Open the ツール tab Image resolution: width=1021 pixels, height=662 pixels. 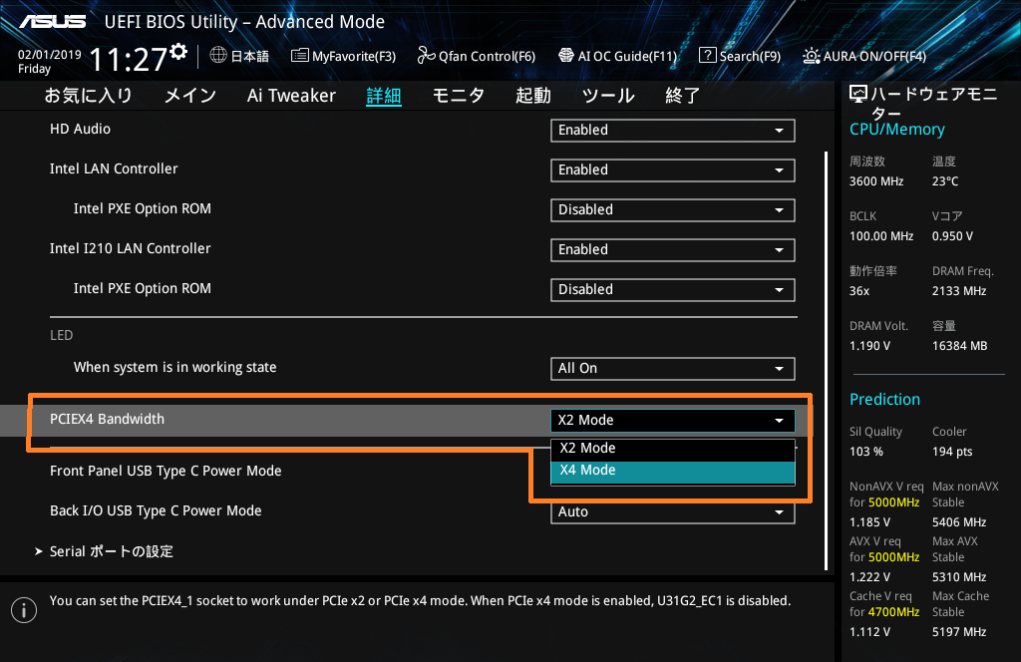pyautogui.click(x=608, y=96)
